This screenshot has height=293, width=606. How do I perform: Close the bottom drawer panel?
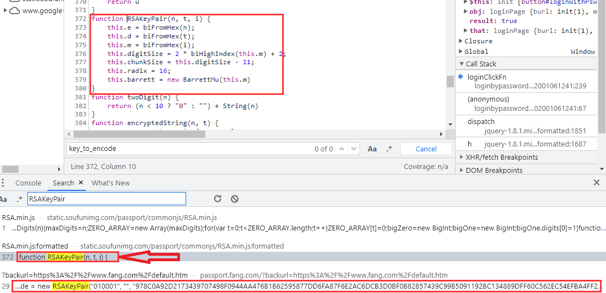(597, 183)
